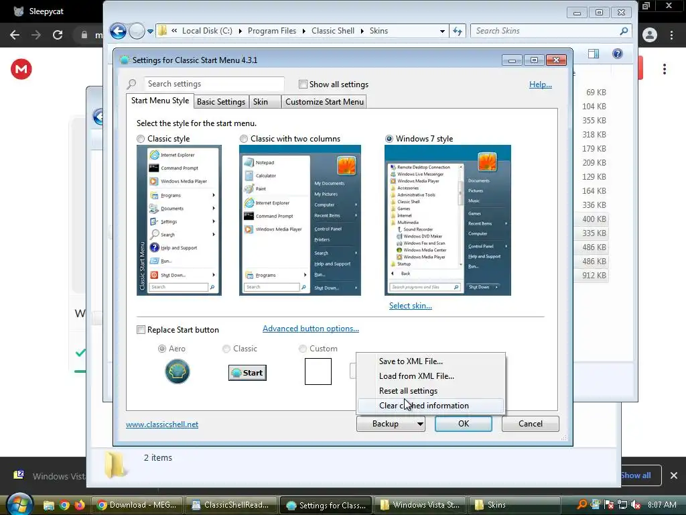Focus the Search settings field
Viewport: 686px width, 515px height.
point(214,84)
